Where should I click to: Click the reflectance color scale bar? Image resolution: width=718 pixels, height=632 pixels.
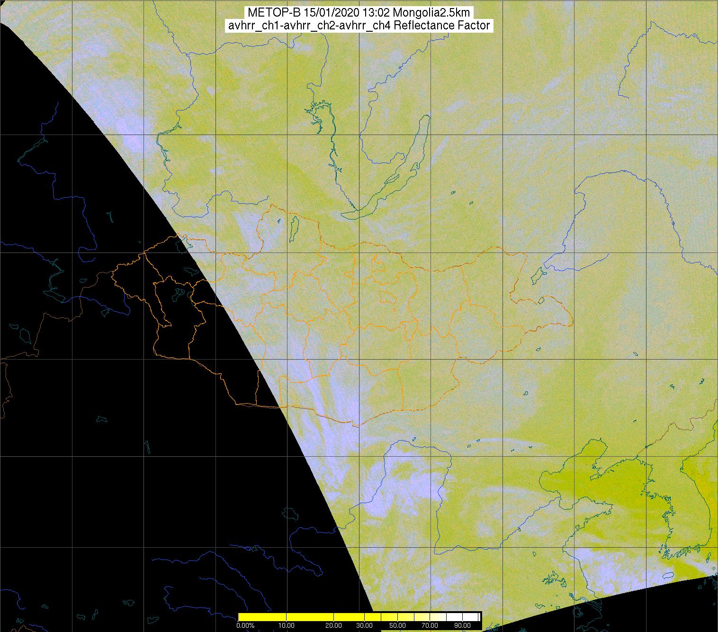(x=359, y=616)
